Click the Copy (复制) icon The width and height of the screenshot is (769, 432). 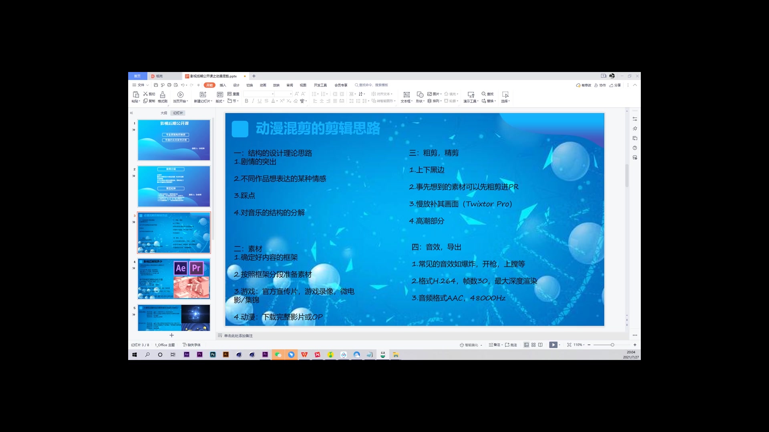(149, 101)
